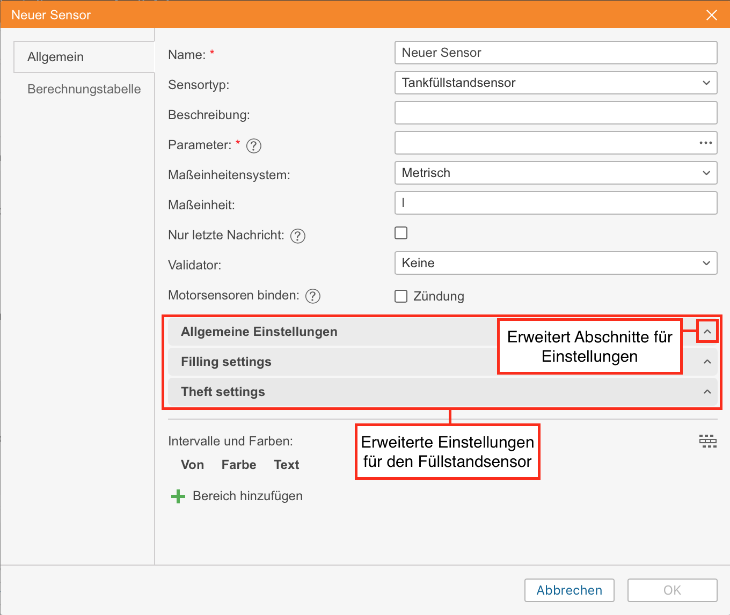Viewport: 730px width, 615px height.
Task: Toggle the Theft settings section chevron
Action: click(707, 392)
